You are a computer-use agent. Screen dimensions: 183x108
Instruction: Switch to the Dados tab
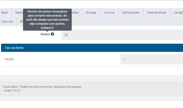coord(19,12)
